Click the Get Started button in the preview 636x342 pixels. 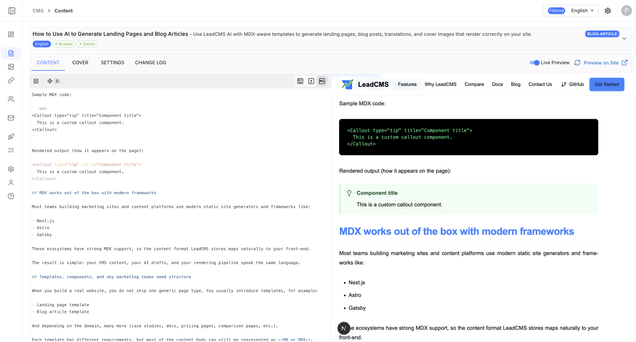[x=606, y=84]
